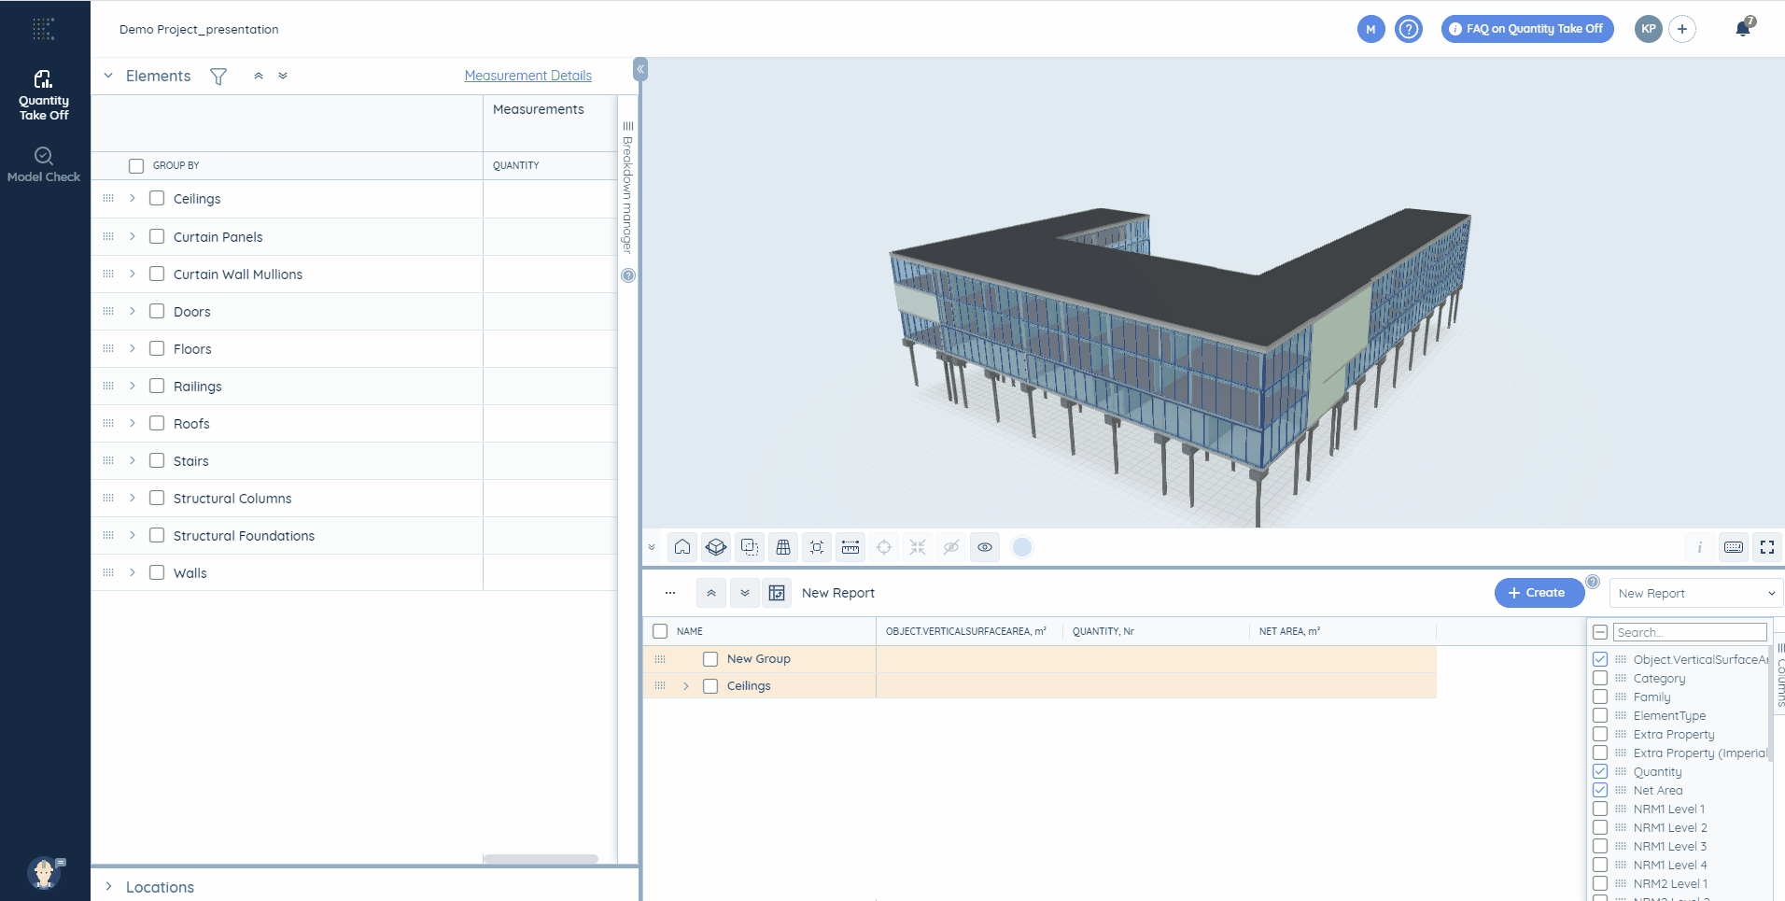The width and height of the screenshot is (1785, 901).
Task: Expand the Locations section
Action: pos(108,886)
